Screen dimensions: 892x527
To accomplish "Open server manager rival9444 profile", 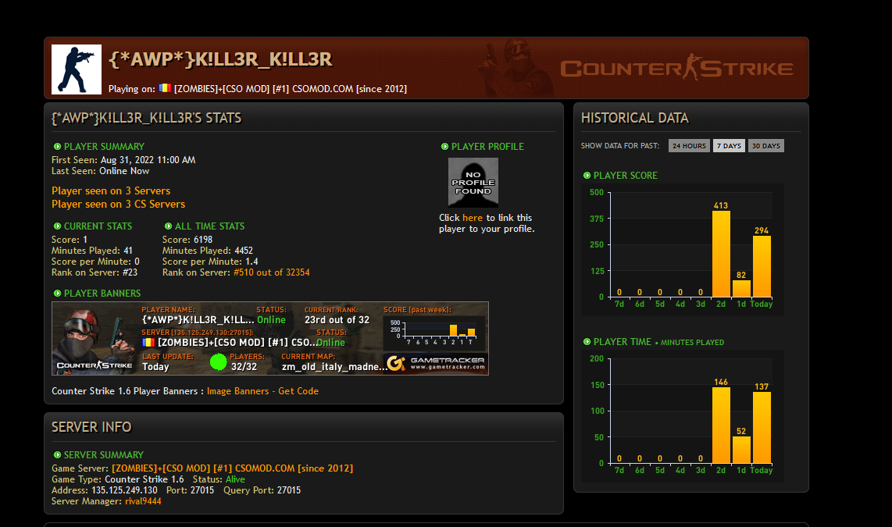I will pyautogui.click(x=143, y=501).
